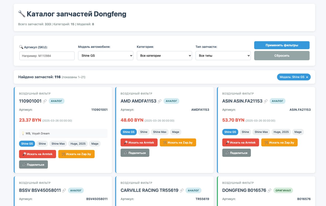Copy link icon next to DONGFENG B016576 title

(269, 190)
